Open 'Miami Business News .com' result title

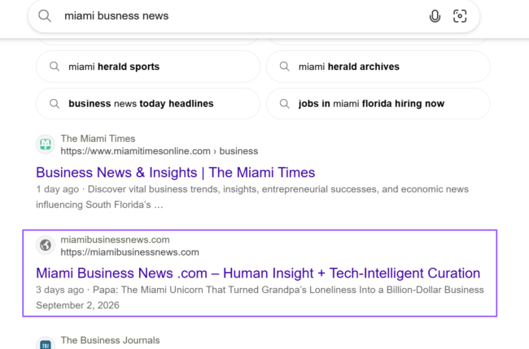[258, 273]
